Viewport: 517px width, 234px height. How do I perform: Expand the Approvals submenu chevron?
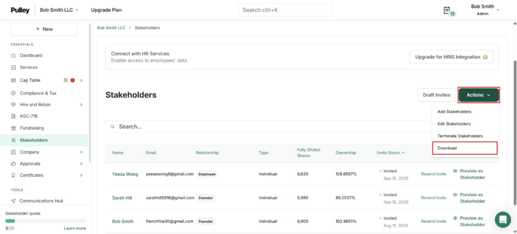click(81, 164)
